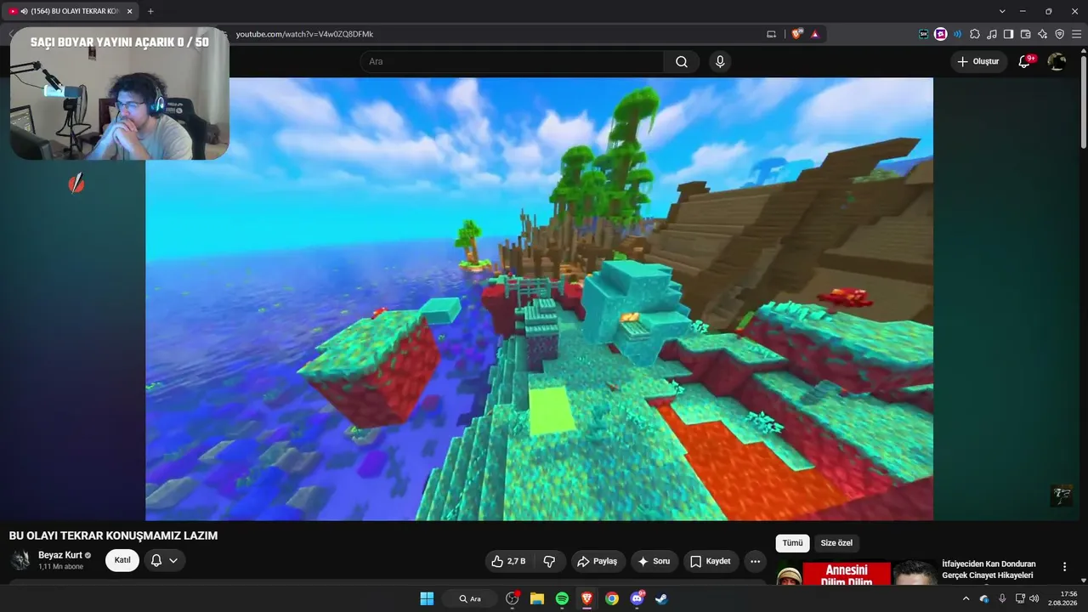The width and height of the screenshot is (1088, 612).
Task: Open options menu for İtfaiyeciden Kan Donduran video
Action: pyautogui.click(x=1064, y=567)
